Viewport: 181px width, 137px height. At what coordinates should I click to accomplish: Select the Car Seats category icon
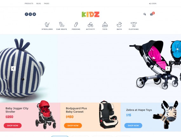click(62, 25)
